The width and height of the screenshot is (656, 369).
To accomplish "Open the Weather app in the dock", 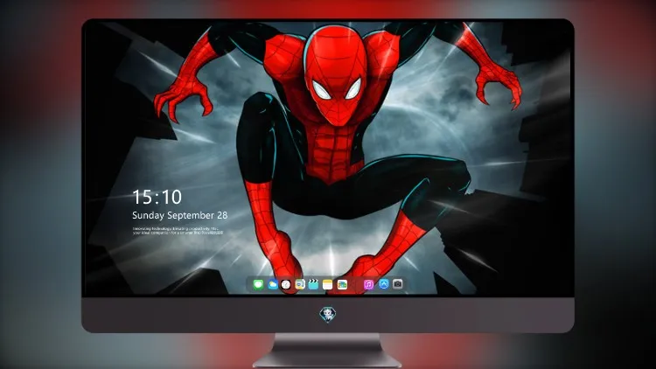I will tap(273, 284).
